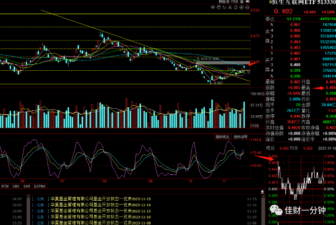The image size is (336, 225).
Task: Open the window layout icon at top
Action: (242, 2)
